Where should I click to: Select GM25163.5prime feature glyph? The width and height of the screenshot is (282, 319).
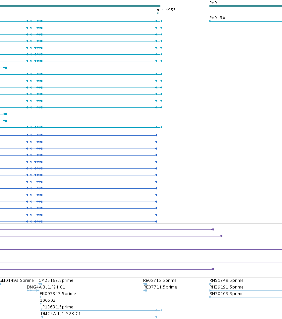(x=40, y=284)
